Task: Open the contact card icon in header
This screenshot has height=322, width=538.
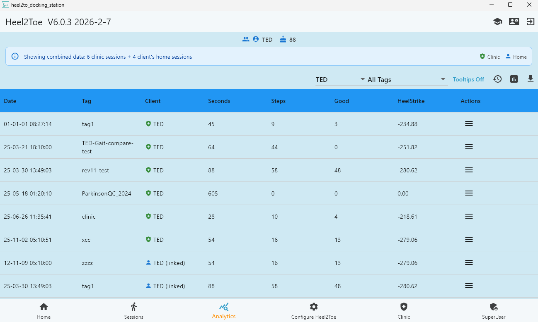Action: tap(514, 22)
